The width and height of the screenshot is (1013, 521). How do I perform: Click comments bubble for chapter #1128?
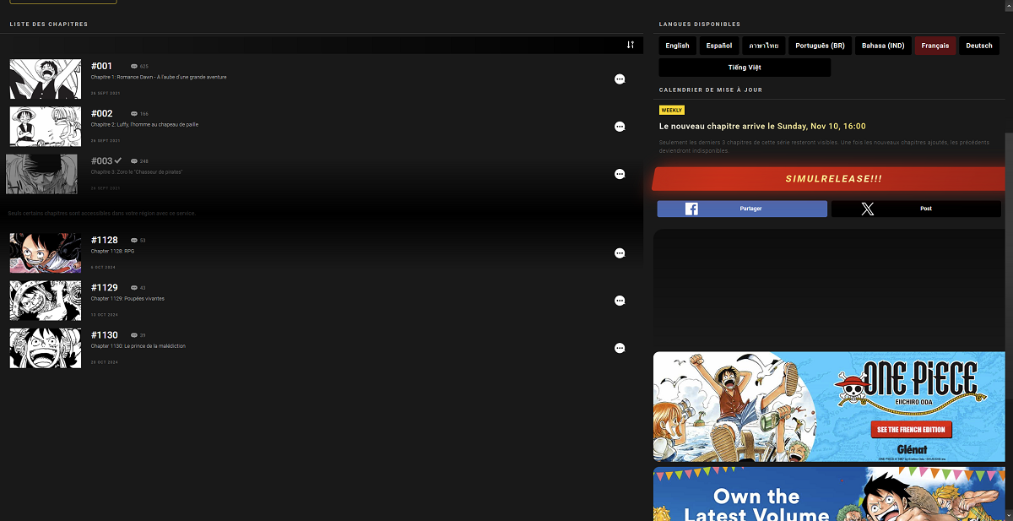(x=620, y=253)
